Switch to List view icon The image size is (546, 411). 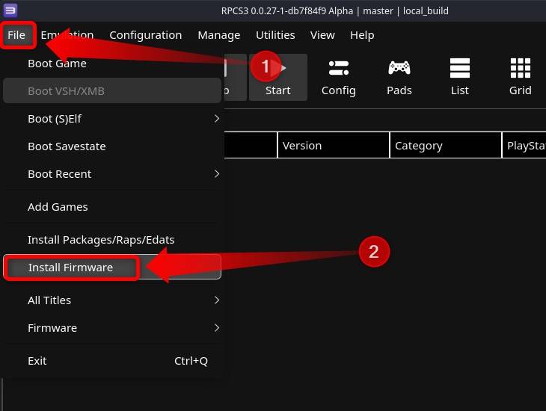[459, 69]
